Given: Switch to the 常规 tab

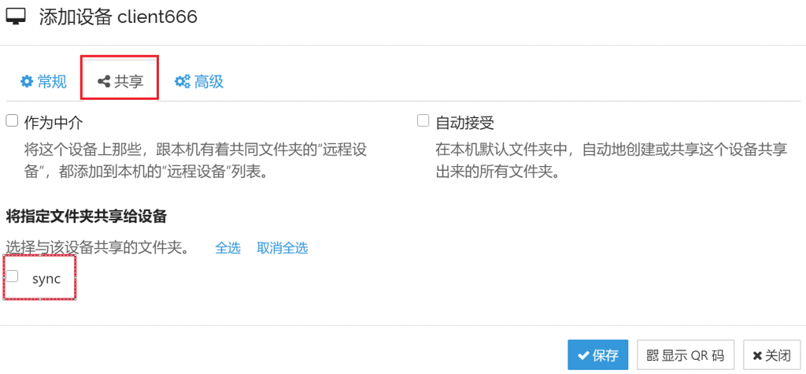Looking at the screenshot, I should click(x=44, y=81).
